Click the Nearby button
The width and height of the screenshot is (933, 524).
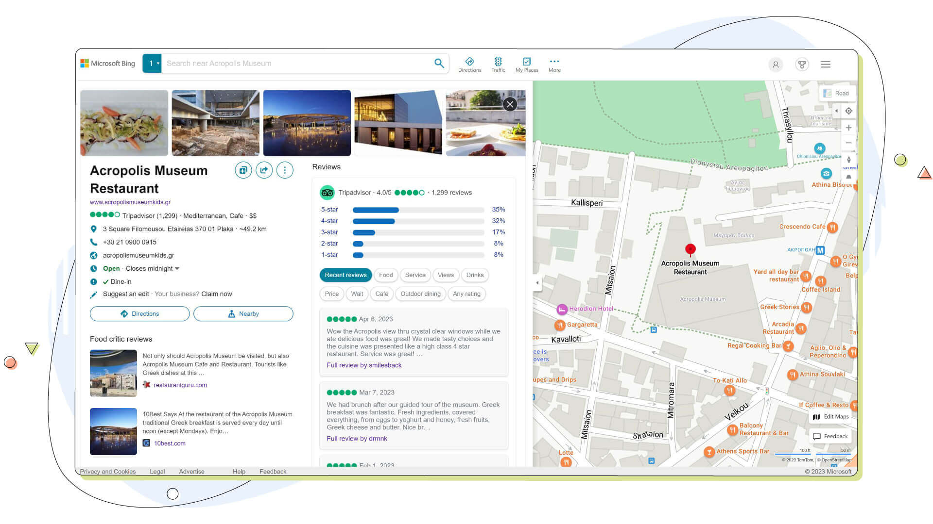coord(243,314)
